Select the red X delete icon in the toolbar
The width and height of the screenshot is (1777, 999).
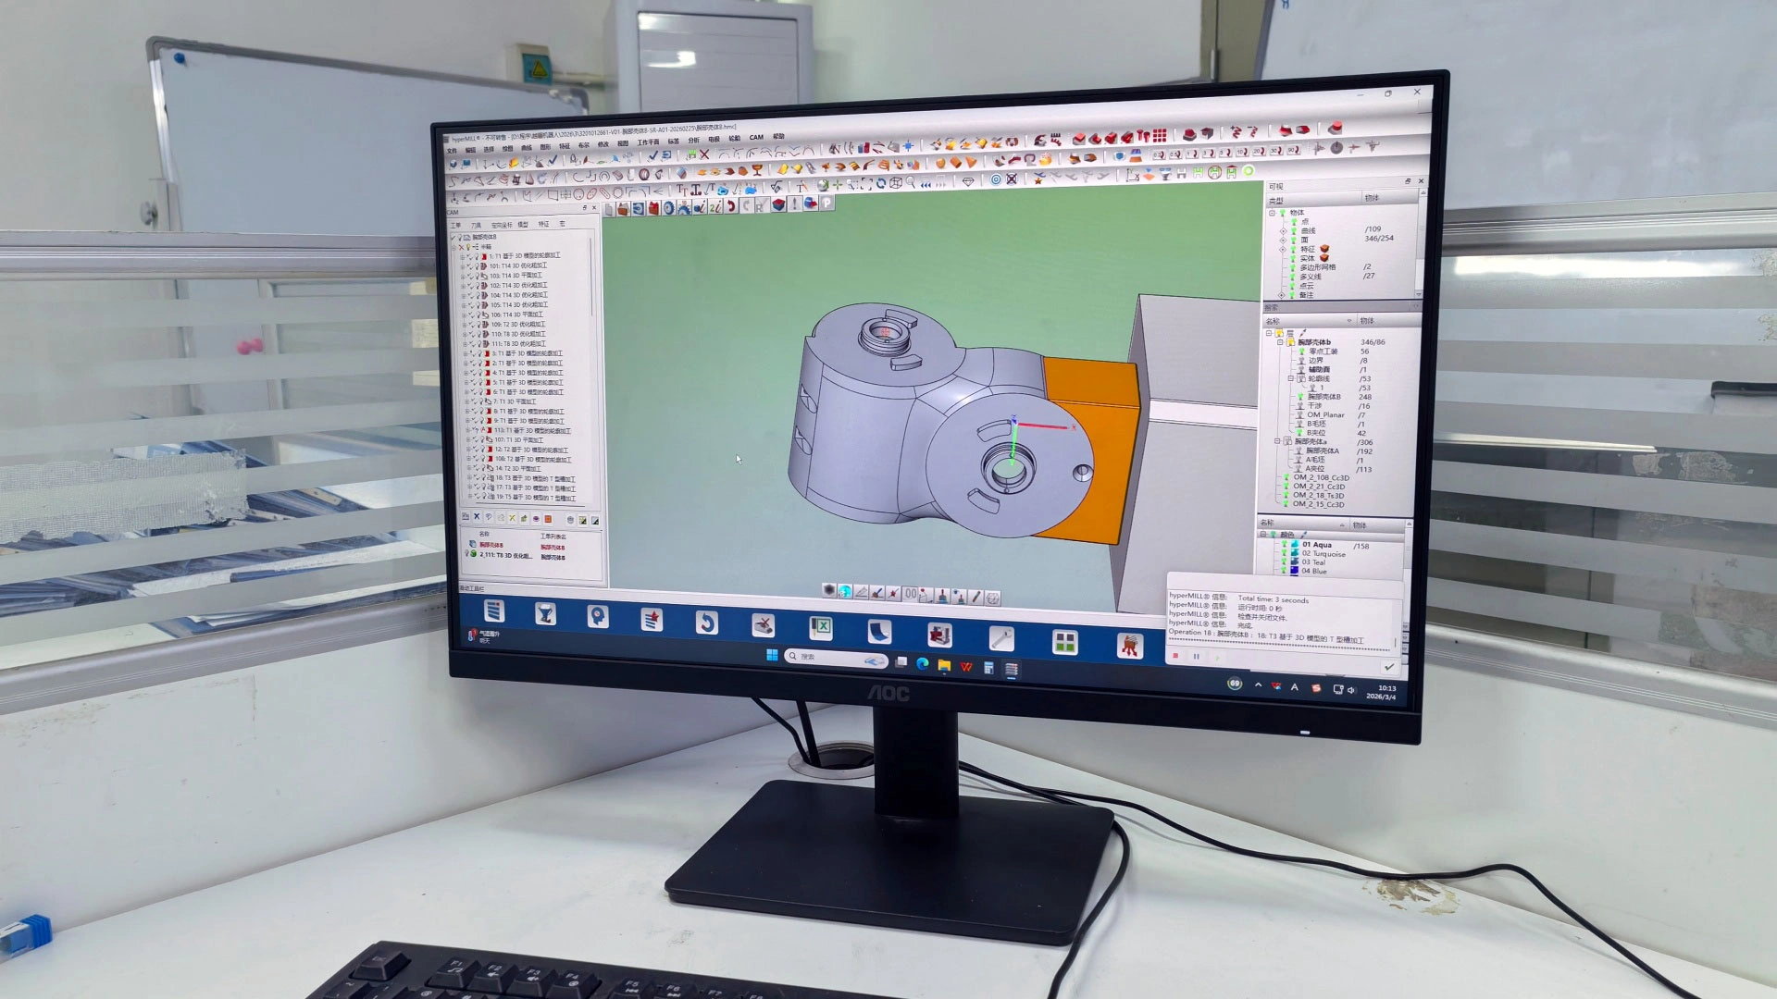click(x=704, y=154)
